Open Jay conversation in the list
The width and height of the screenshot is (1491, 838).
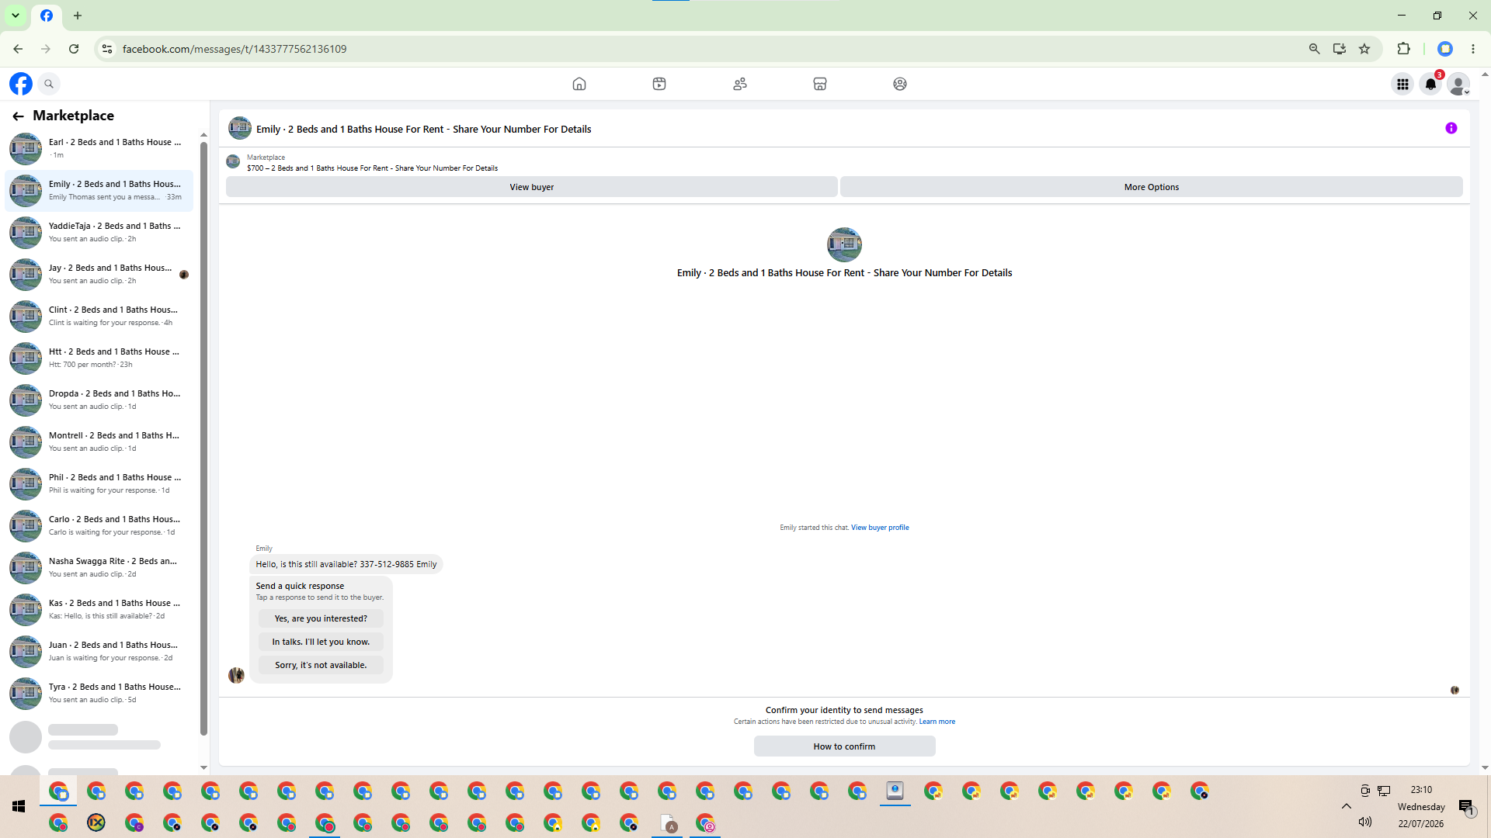click(99, 275)
